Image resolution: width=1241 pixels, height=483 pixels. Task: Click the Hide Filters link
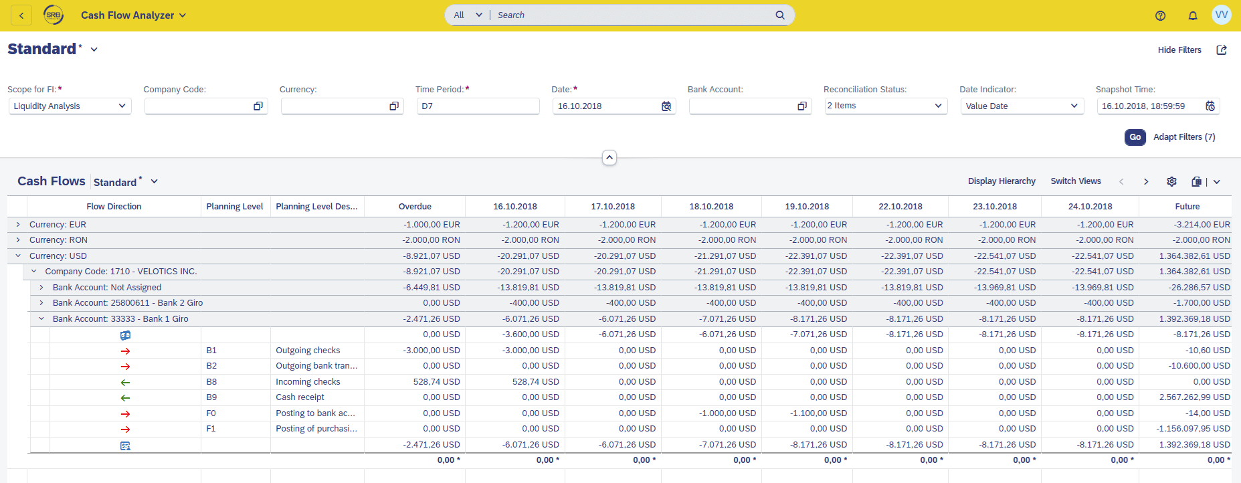click(x=1179, y=50)
